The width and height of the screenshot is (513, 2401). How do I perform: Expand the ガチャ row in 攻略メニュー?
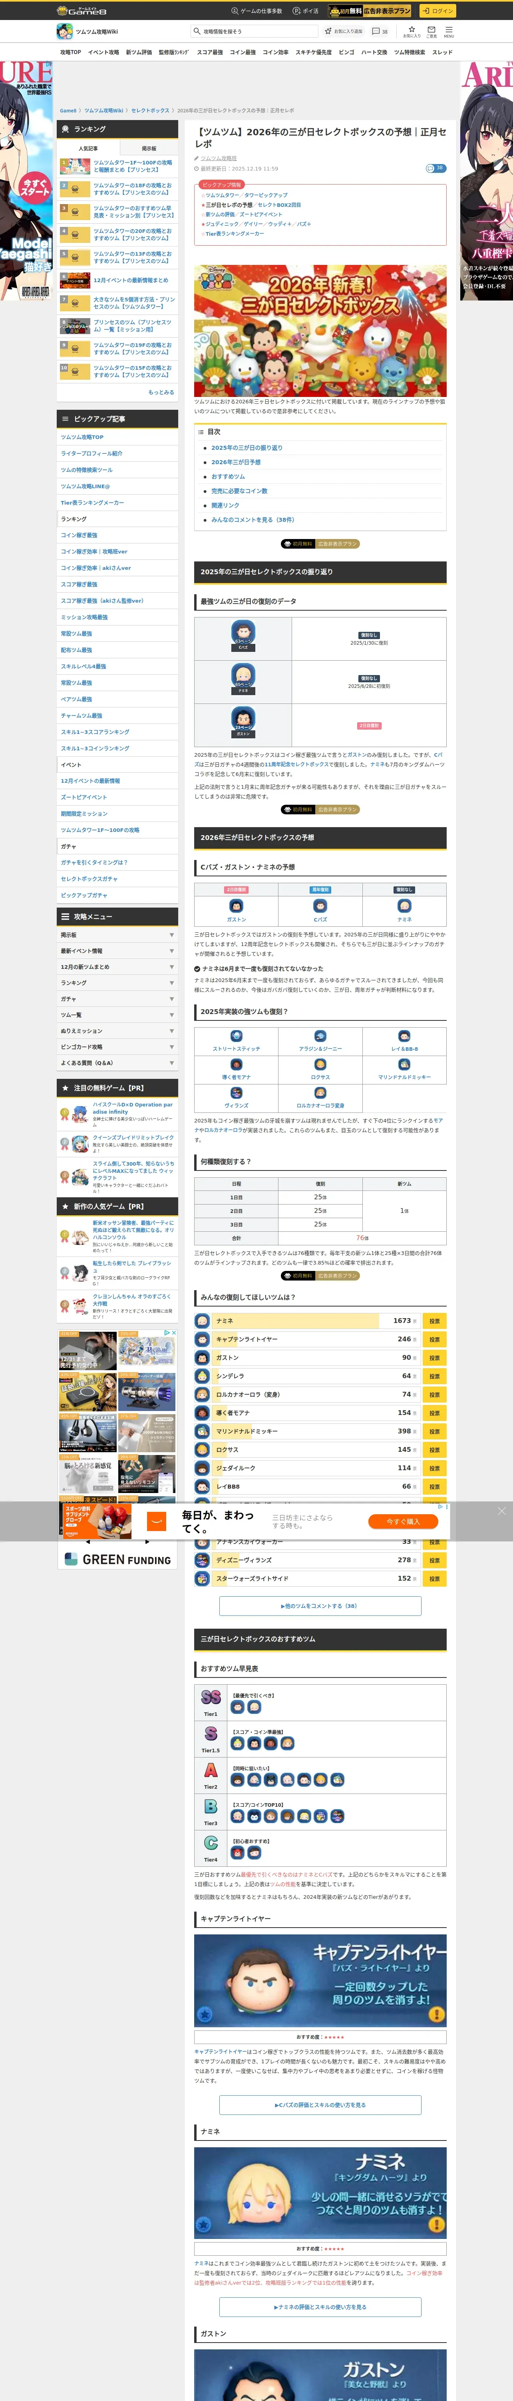pyautogui.click(x=117, y=998)
